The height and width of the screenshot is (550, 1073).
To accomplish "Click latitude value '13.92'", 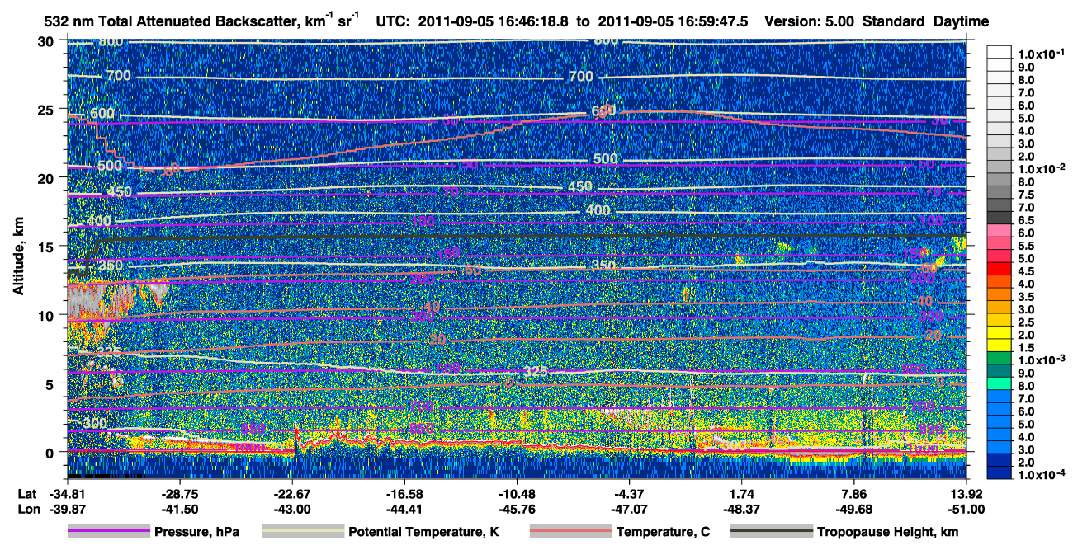I will 966,492.
